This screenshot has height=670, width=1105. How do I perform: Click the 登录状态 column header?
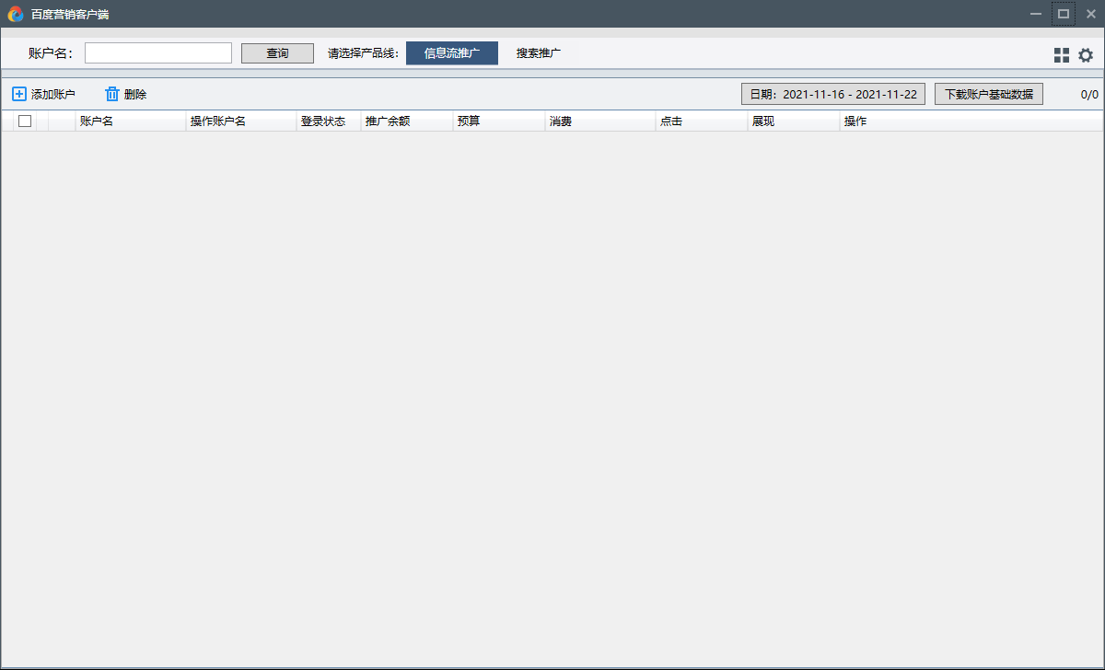(323, 121)
